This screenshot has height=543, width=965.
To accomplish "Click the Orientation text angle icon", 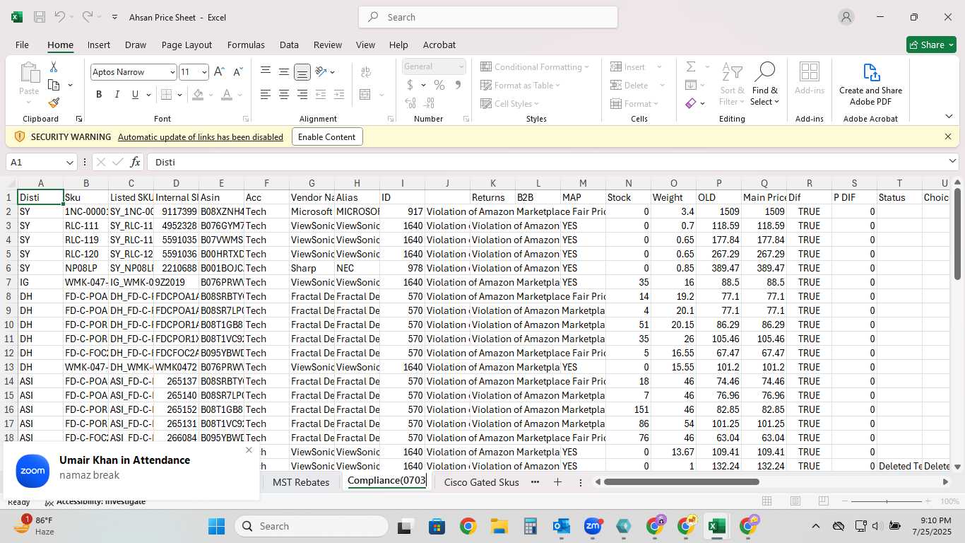I will coord(321,72).
